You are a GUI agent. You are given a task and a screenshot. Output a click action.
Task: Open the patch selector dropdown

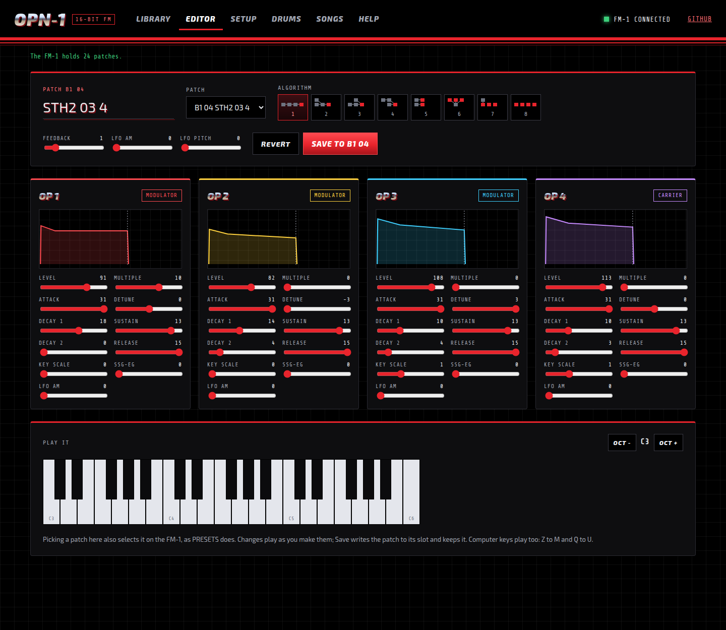tap(226, 107)
